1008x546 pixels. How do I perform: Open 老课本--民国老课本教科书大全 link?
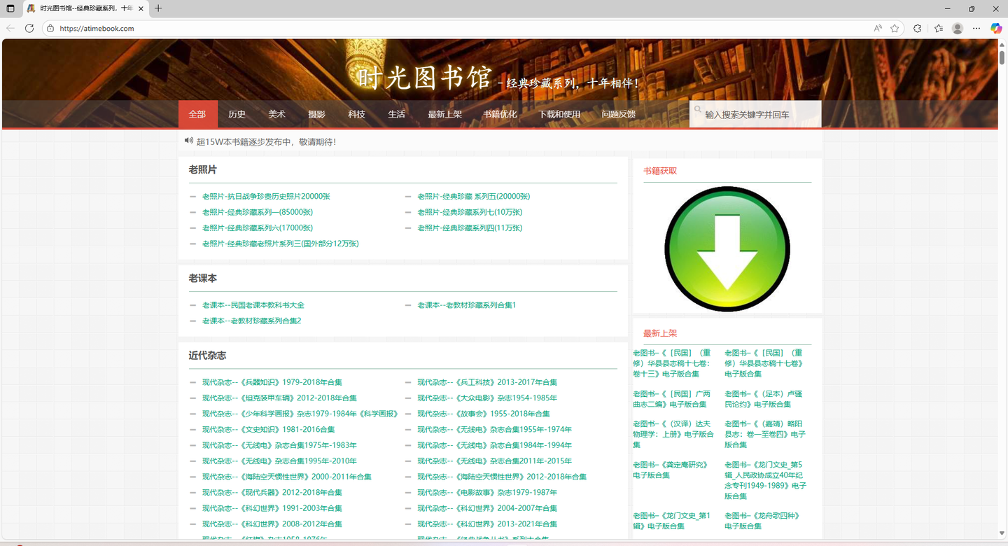pyautogui.click(x=253, y=305)
